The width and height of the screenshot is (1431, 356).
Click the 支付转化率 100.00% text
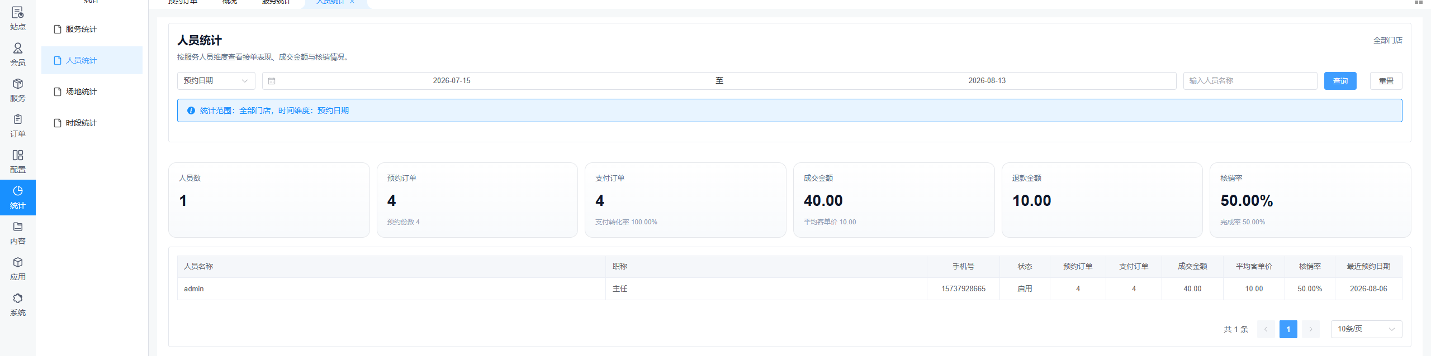click(x=626, y=222)
